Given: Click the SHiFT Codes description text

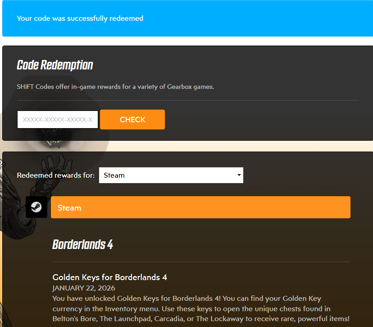Looking at the screenshot, I should (x=115, y=87).
